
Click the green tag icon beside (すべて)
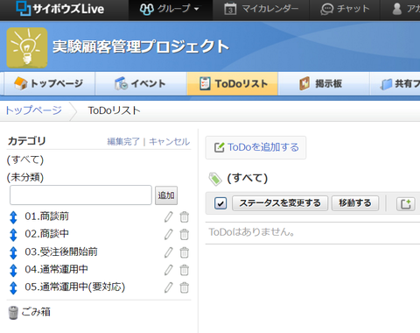[x=215, y=179]
